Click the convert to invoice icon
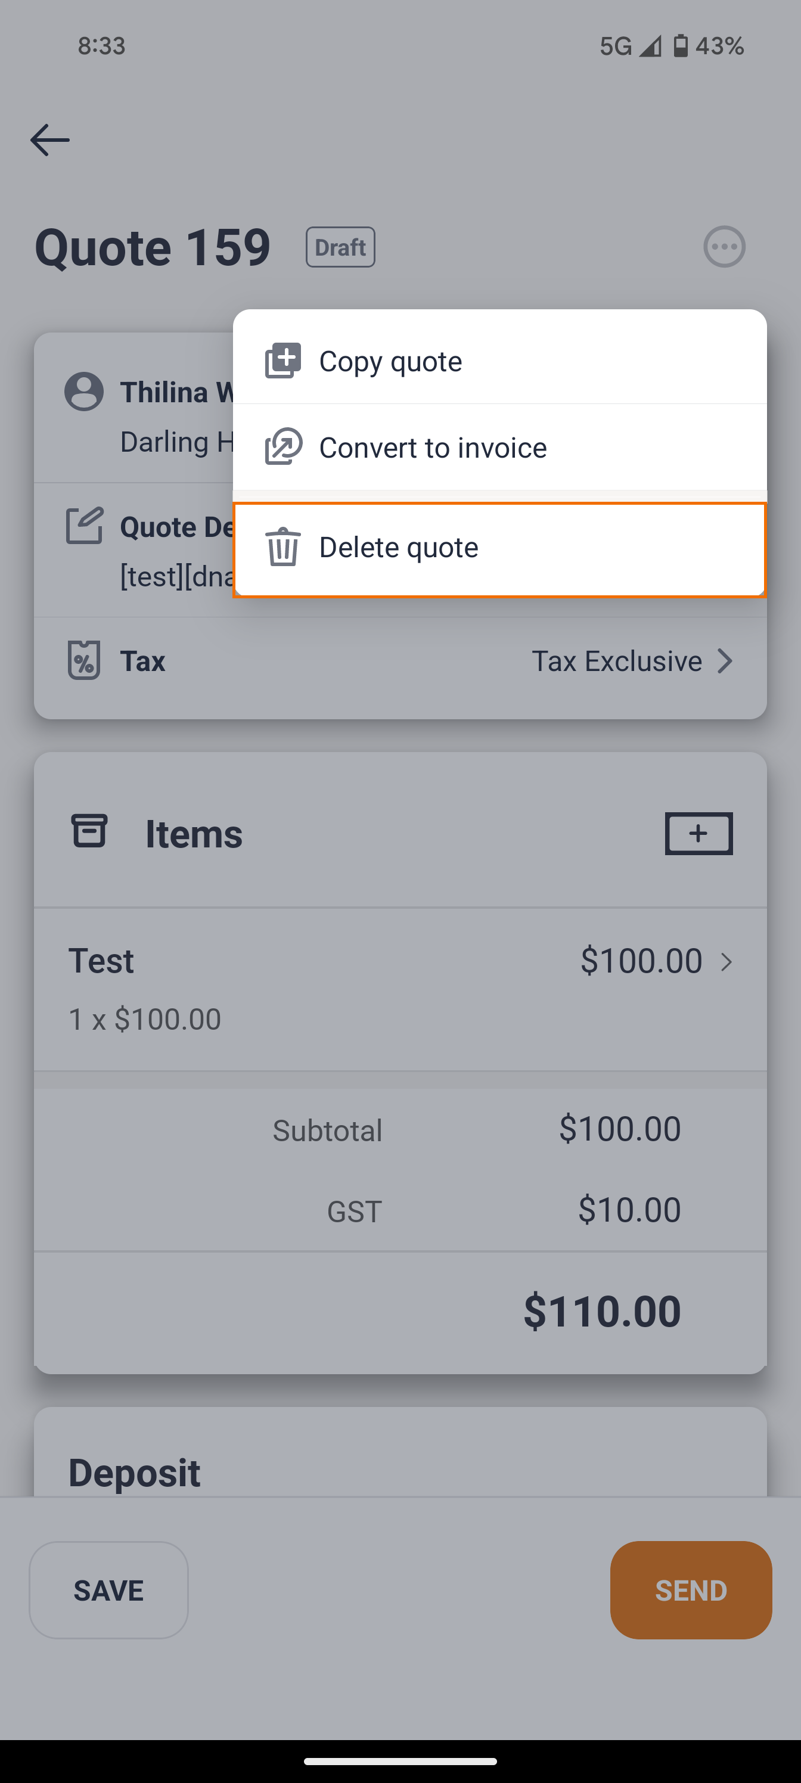801x1783 pixels. (282, 446)
